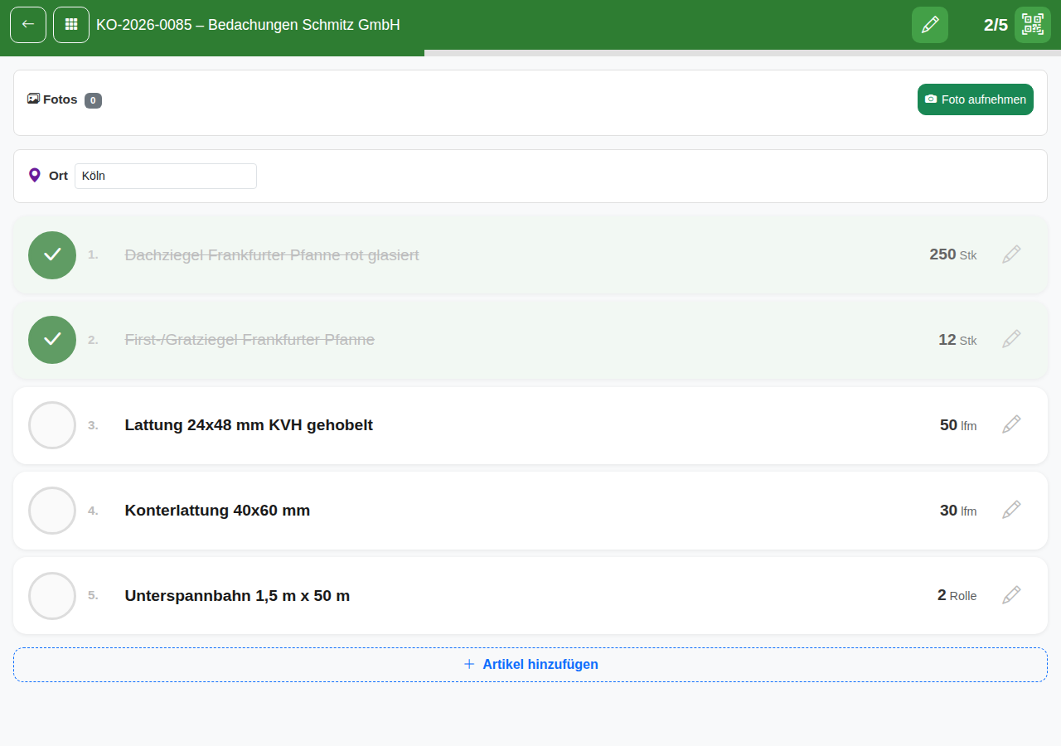This screenshot has height=746, width=1061.
Task: Edit the Lattung 24x48 mm row
Action: click(1011, 424)
